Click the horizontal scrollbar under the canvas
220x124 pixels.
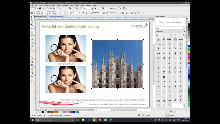[124, 110]
